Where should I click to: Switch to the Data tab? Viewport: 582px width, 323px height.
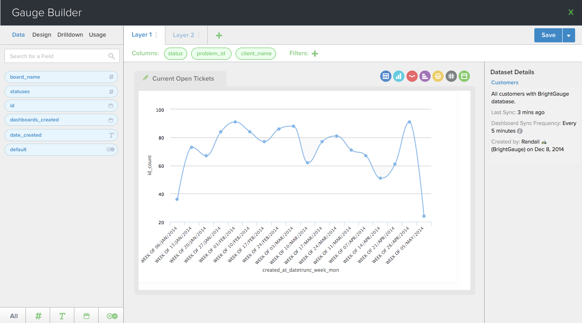coord(19,35)
